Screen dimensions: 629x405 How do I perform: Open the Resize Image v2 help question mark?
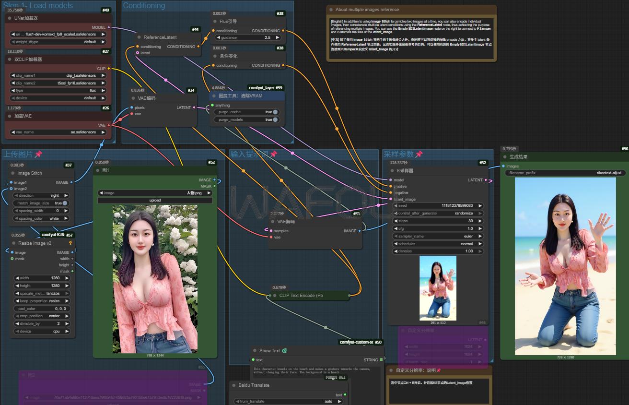70,243
